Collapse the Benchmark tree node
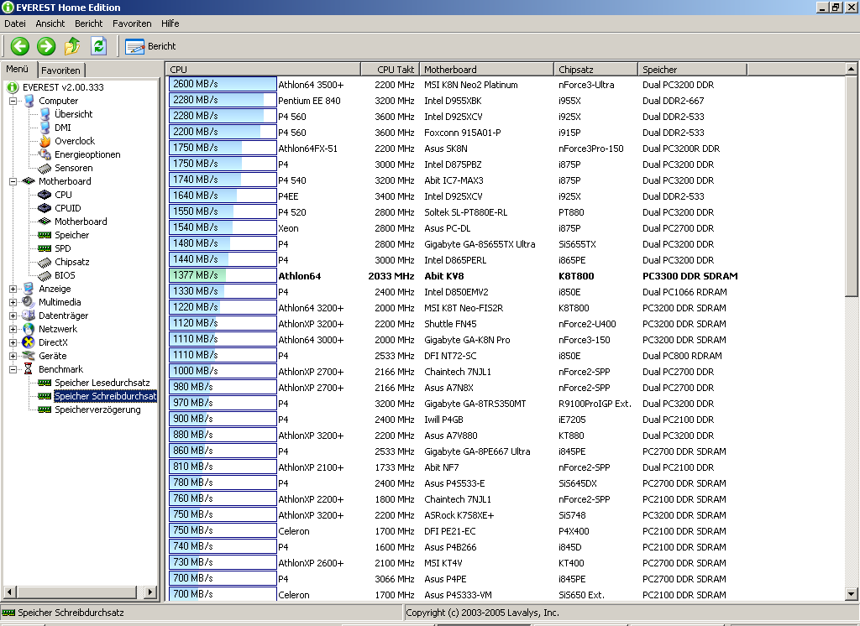Viewport: 860px width, 626px height. [13, 369]
